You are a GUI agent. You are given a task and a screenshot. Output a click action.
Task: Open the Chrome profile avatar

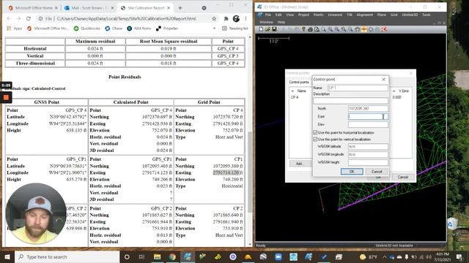coord(236,18)
